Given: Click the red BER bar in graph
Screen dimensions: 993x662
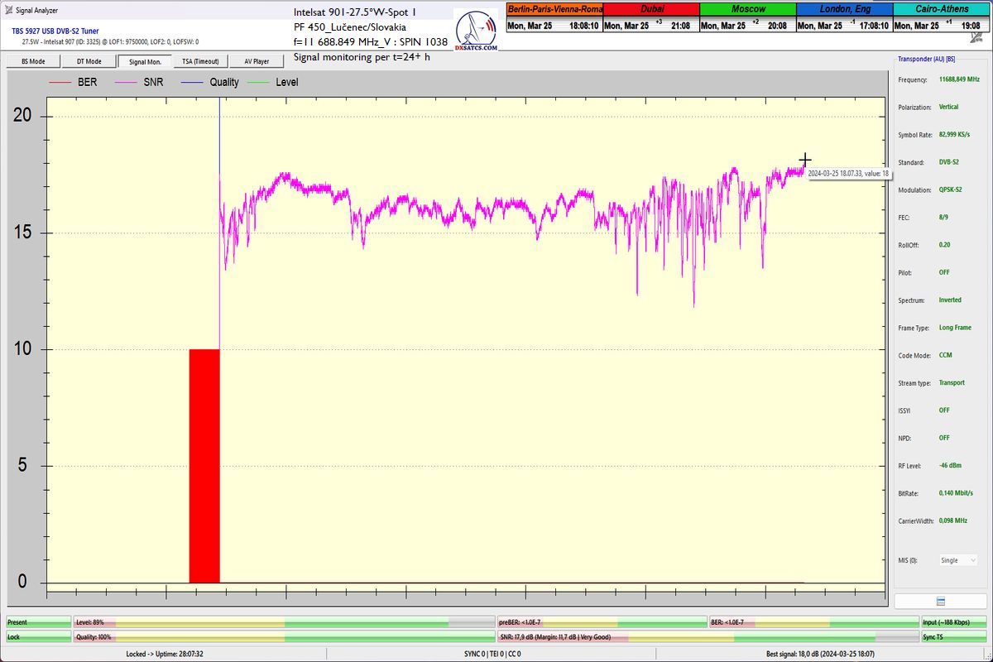Looking at the screenshot, I should point(204,466).
